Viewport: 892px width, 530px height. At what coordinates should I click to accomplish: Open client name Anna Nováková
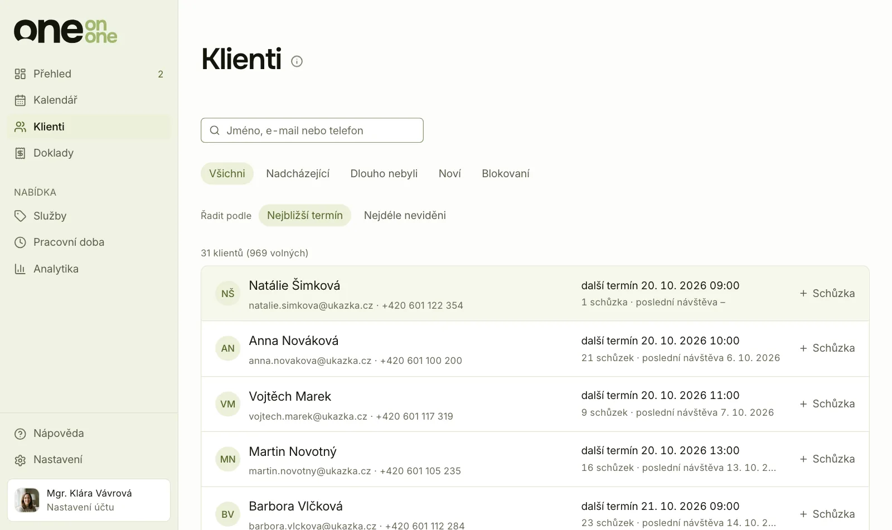point(294,341)
